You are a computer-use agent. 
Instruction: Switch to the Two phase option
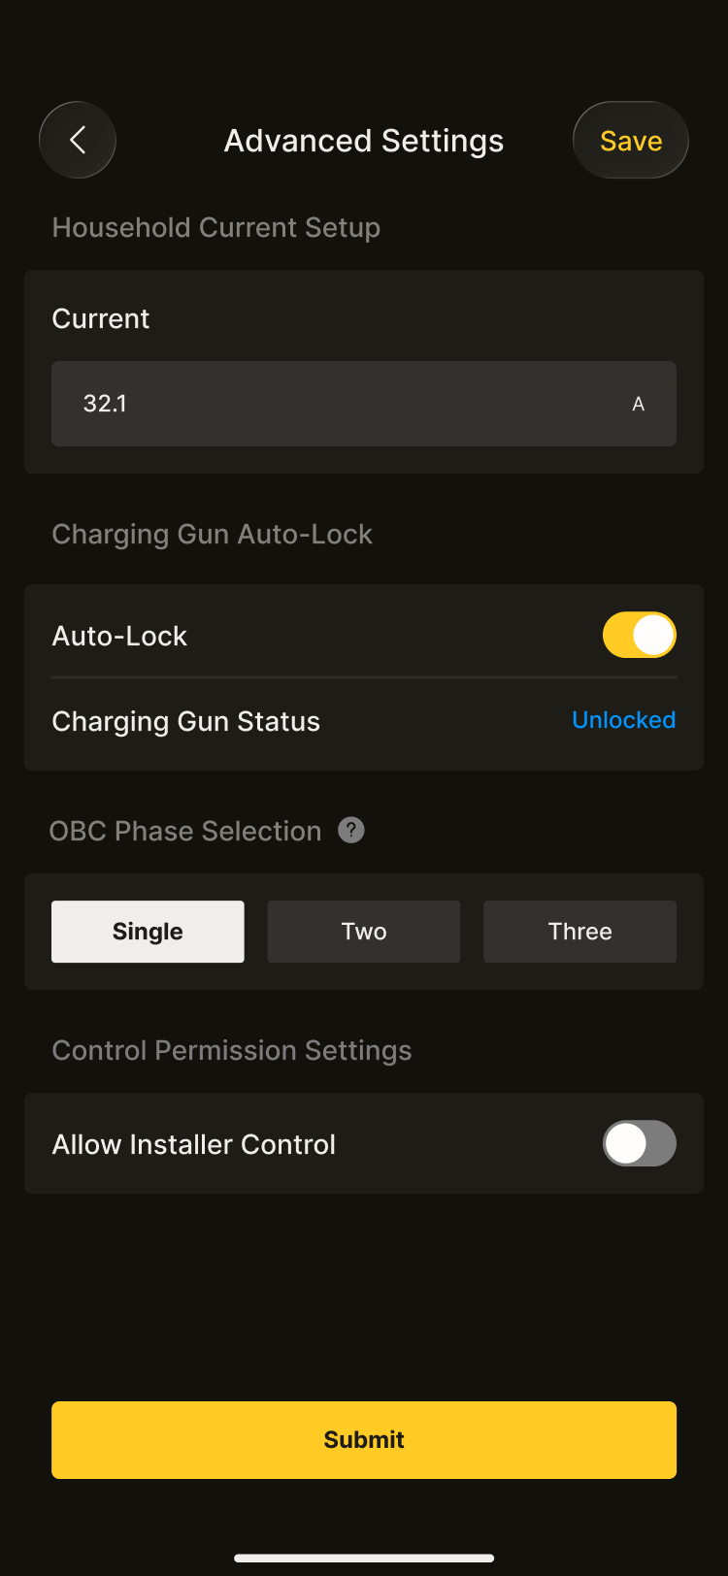(364, 932)
